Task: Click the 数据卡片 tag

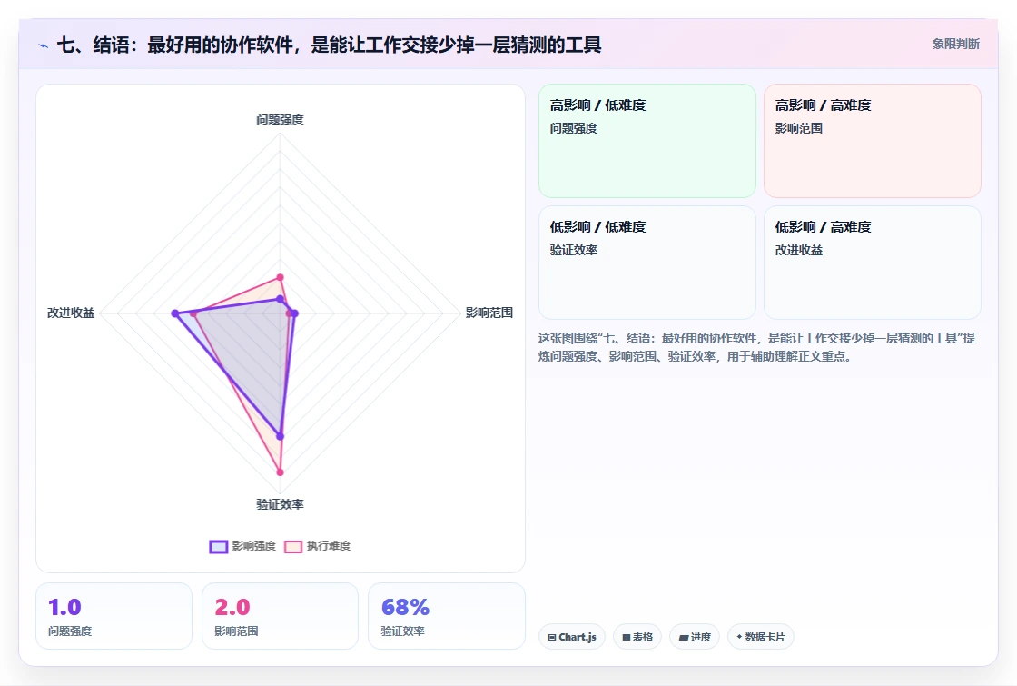Action: pos(761,637)
